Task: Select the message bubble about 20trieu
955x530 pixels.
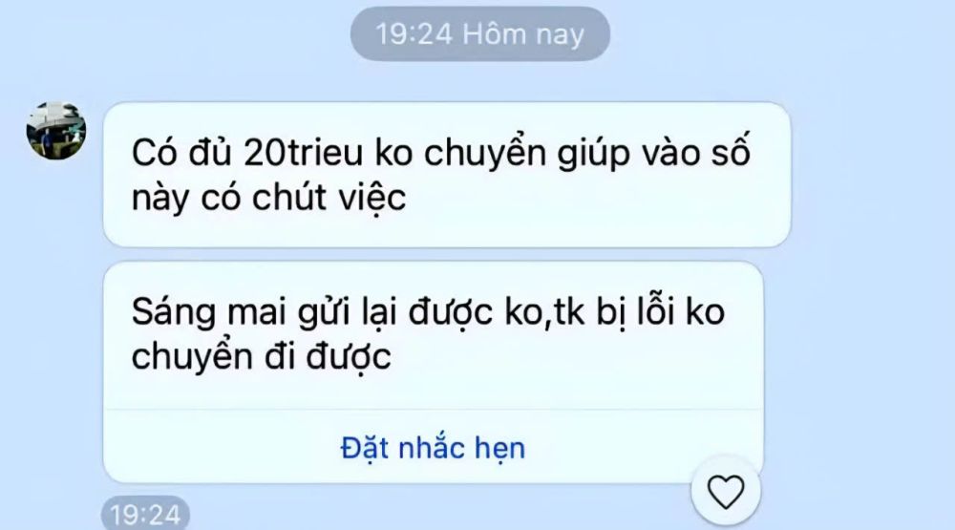Action: (x=447, y=175)
